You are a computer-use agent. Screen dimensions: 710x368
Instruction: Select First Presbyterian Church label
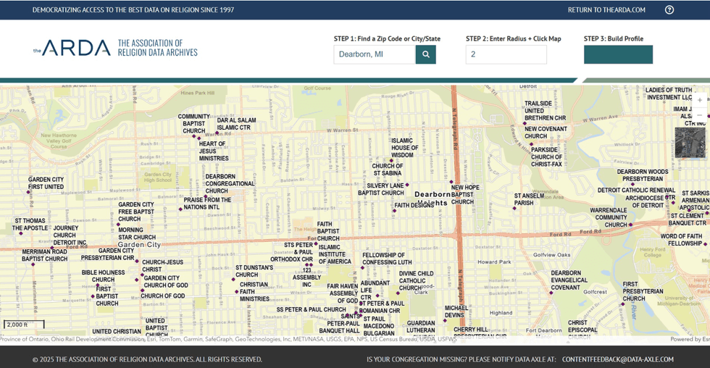pyautogui.click(x=643, y=291)
